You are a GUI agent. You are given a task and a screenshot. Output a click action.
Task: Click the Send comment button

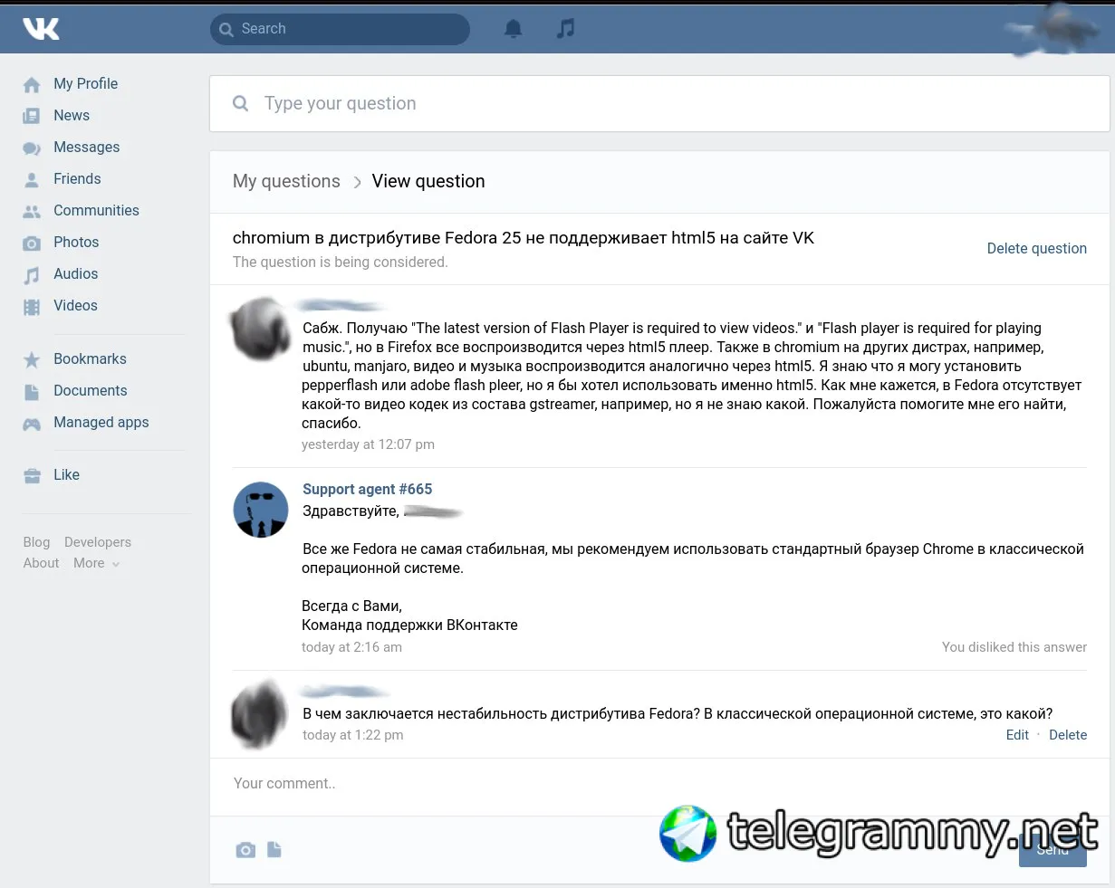pyautogui.click(x=1053, y=850)
